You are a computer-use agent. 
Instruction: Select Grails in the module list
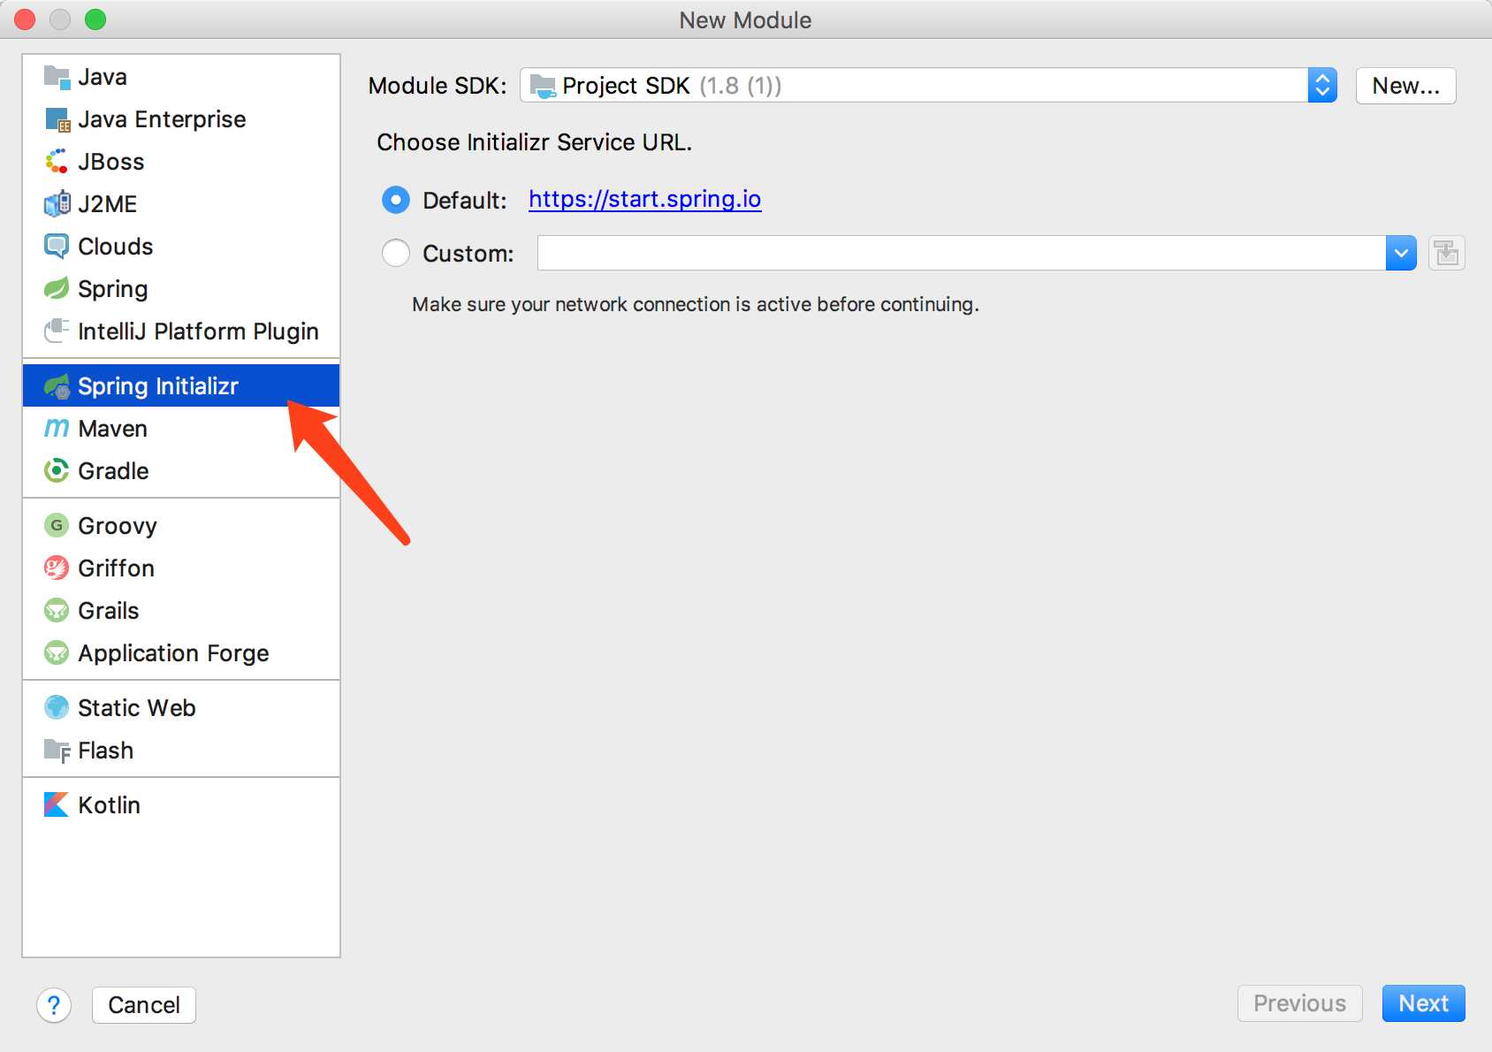181,611
